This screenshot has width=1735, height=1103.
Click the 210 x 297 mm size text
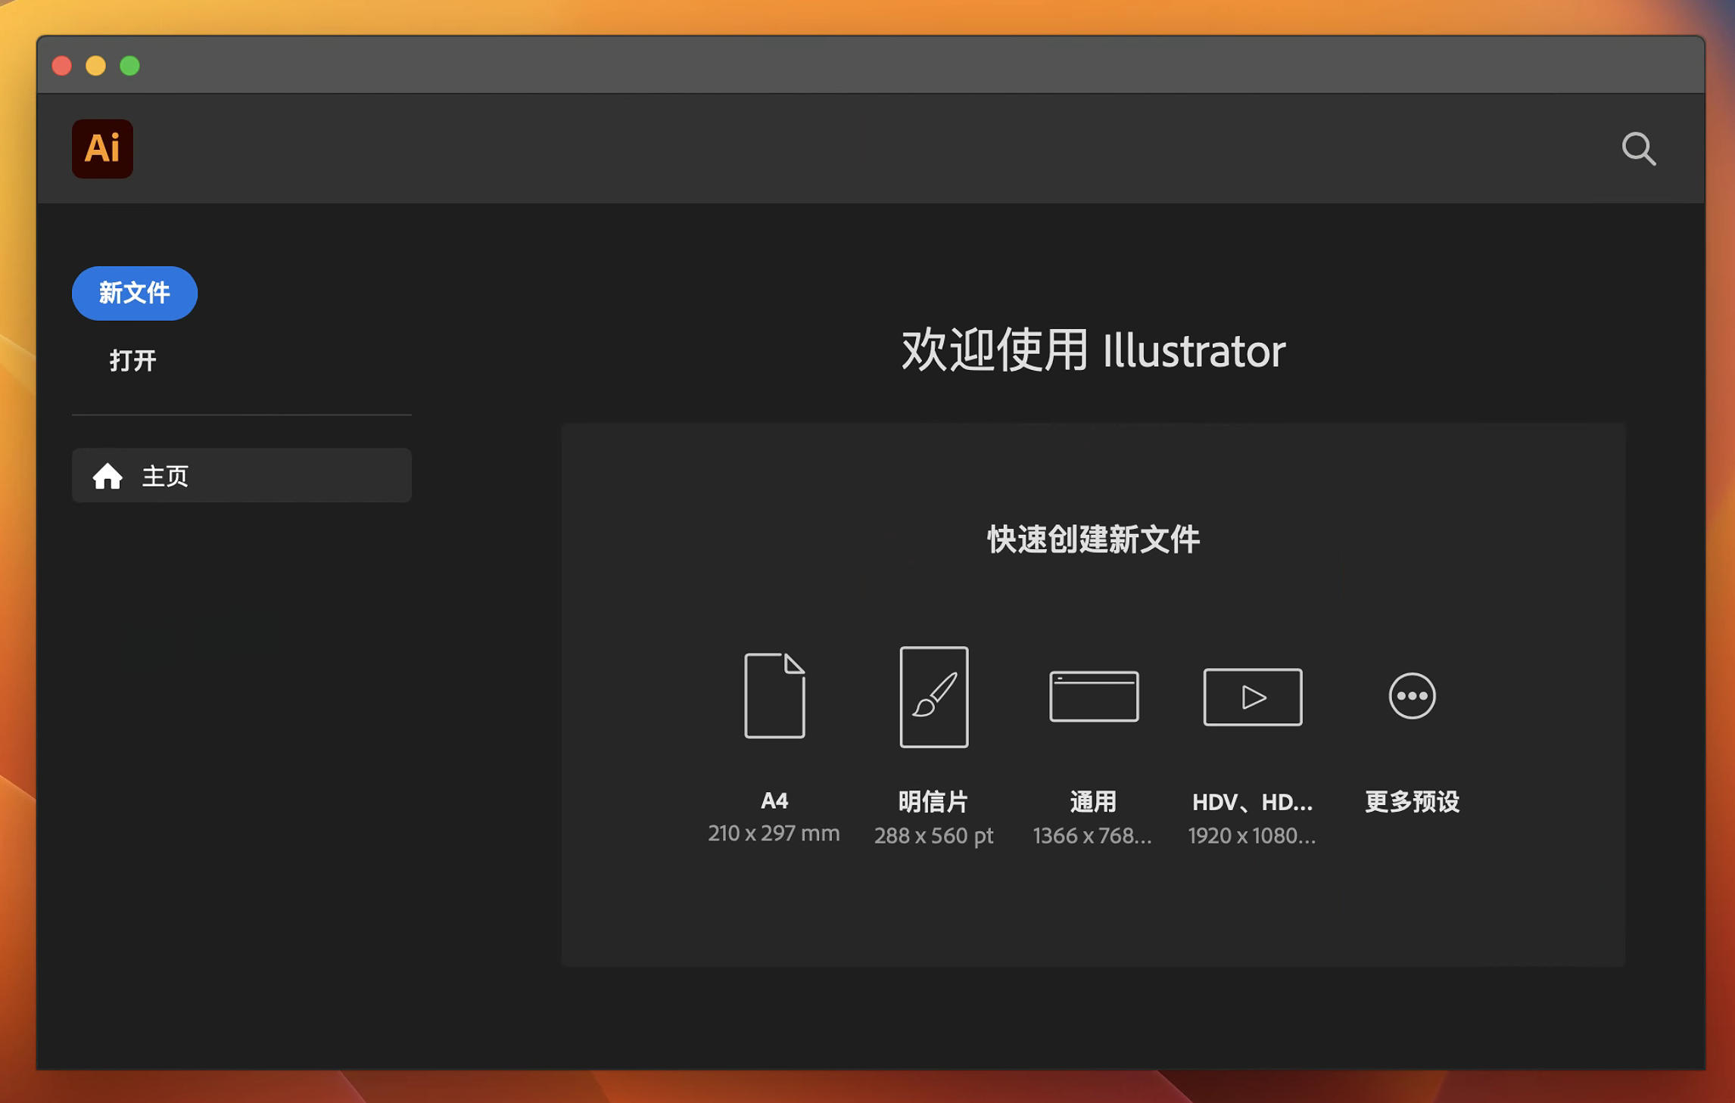point(774,834)
